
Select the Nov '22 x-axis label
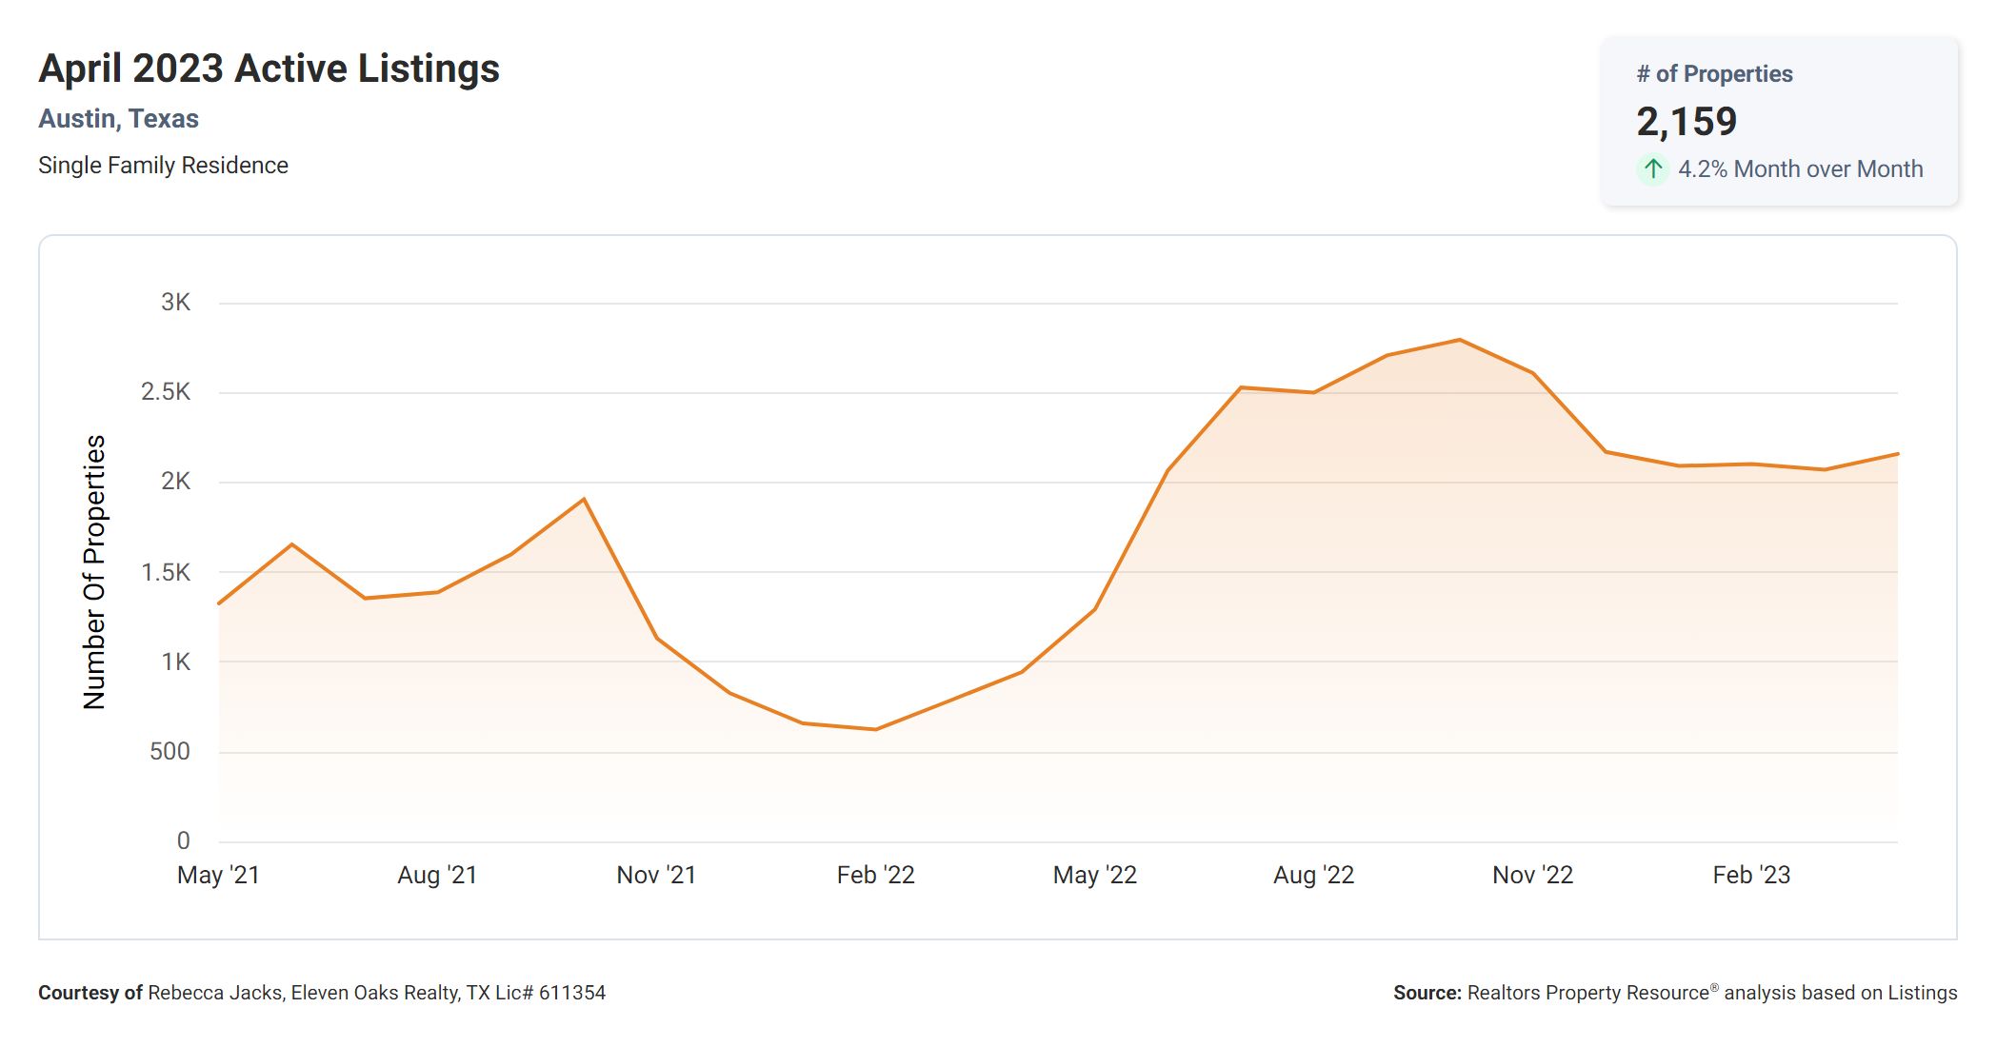[x=1532, y=875]
